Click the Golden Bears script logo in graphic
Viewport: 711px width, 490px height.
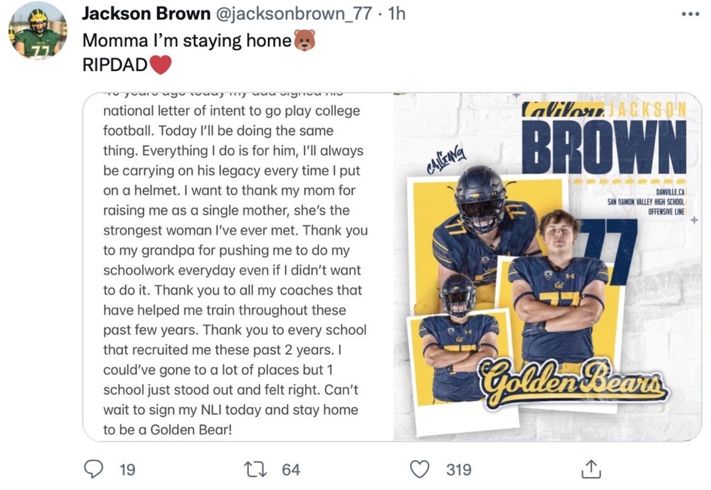point(574,384)
